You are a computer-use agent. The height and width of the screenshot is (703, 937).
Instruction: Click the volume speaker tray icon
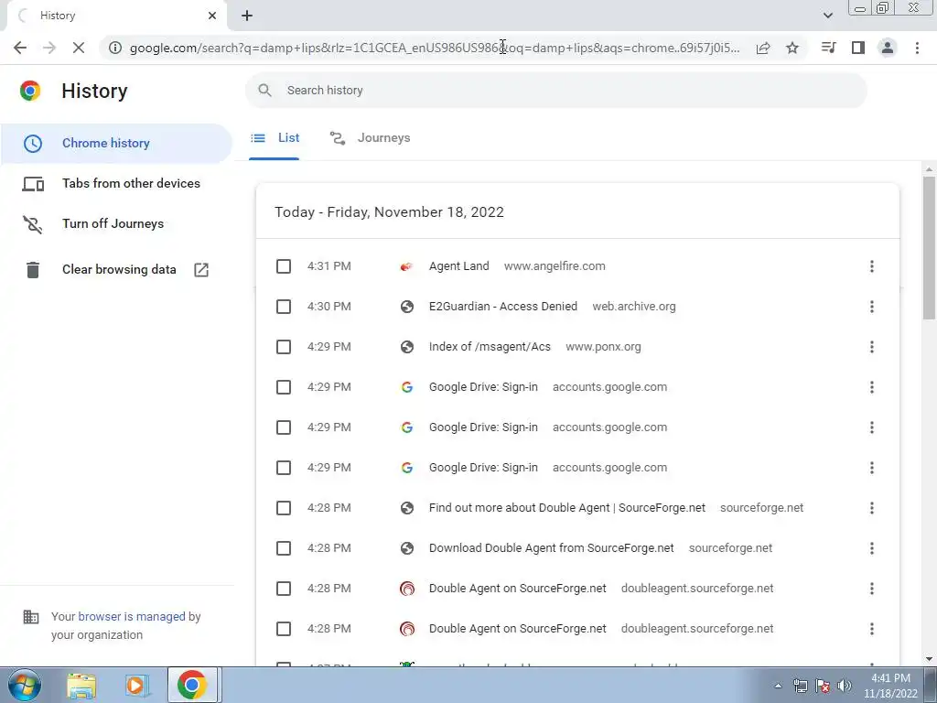(845, 686)
